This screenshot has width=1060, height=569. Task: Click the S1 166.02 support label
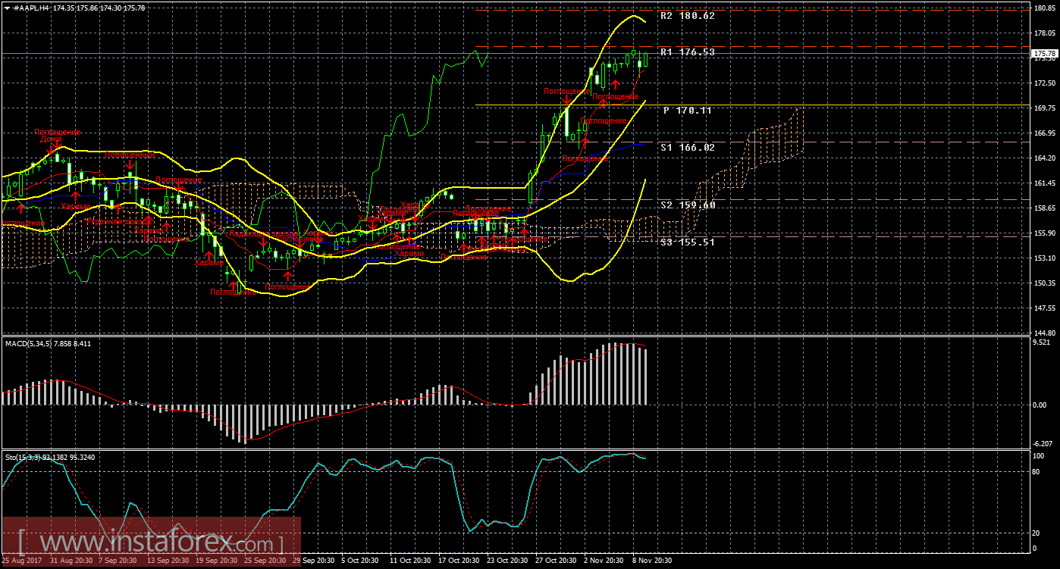[x=687, y=148]
